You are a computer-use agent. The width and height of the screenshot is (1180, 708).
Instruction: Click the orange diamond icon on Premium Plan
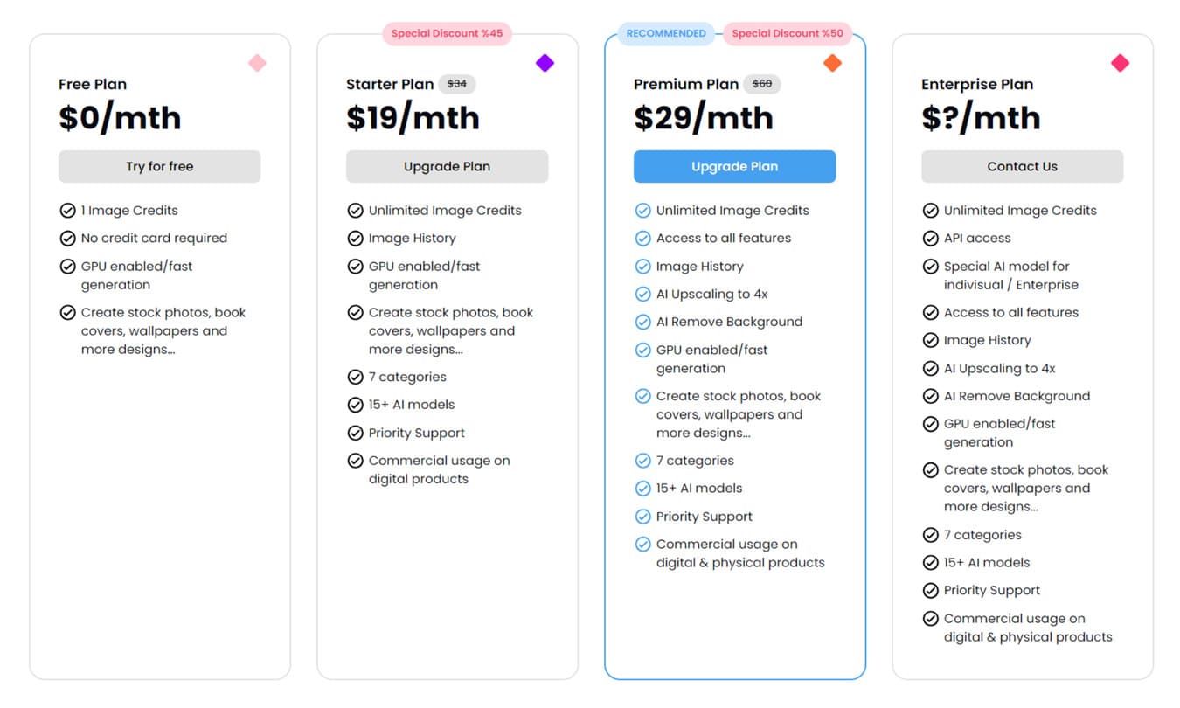click(832, 63)
